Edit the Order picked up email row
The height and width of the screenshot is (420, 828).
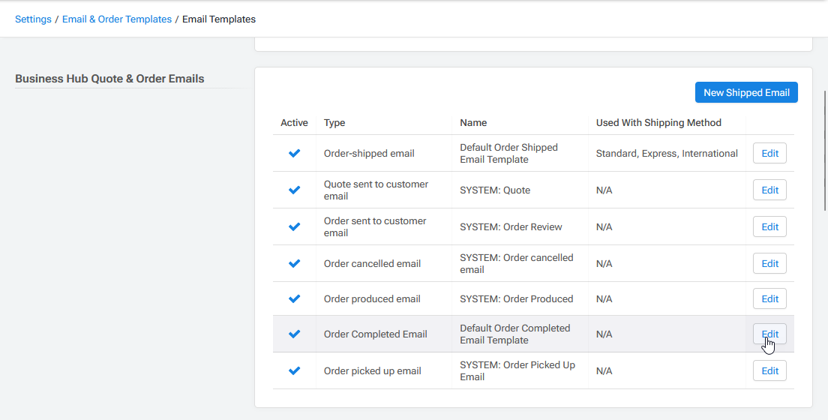[769, 370]
